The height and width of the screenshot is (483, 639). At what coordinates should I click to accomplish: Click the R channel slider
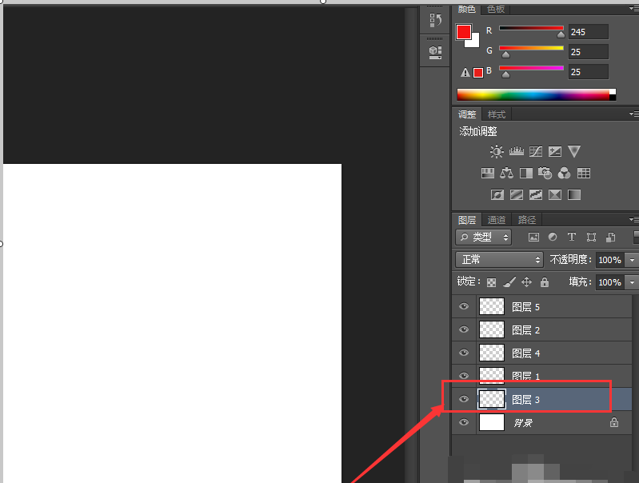531,29
